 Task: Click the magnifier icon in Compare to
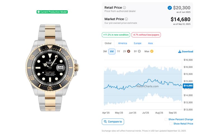click(105, 121)
